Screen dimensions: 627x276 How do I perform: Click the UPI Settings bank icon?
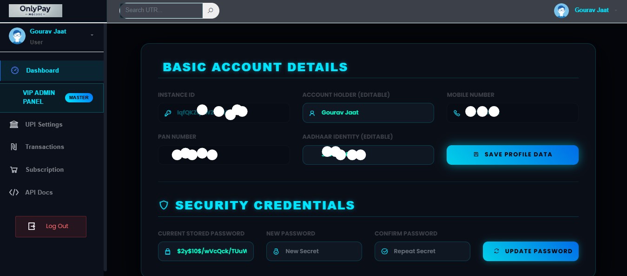tap(14, 124)
